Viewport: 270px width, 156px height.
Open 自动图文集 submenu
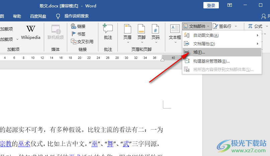[206, 35]
